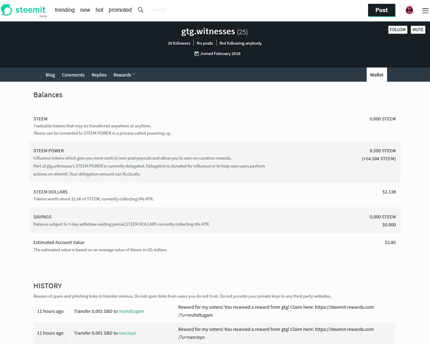Open the Steem Dollars $2.138 dropdown
Screen dimensions: 430x344
pos(389,192)
